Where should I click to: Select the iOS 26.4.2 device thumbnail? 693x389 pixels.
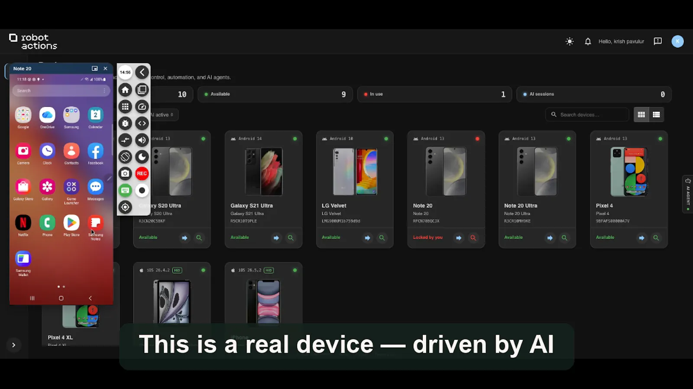[x=172, y=302]
